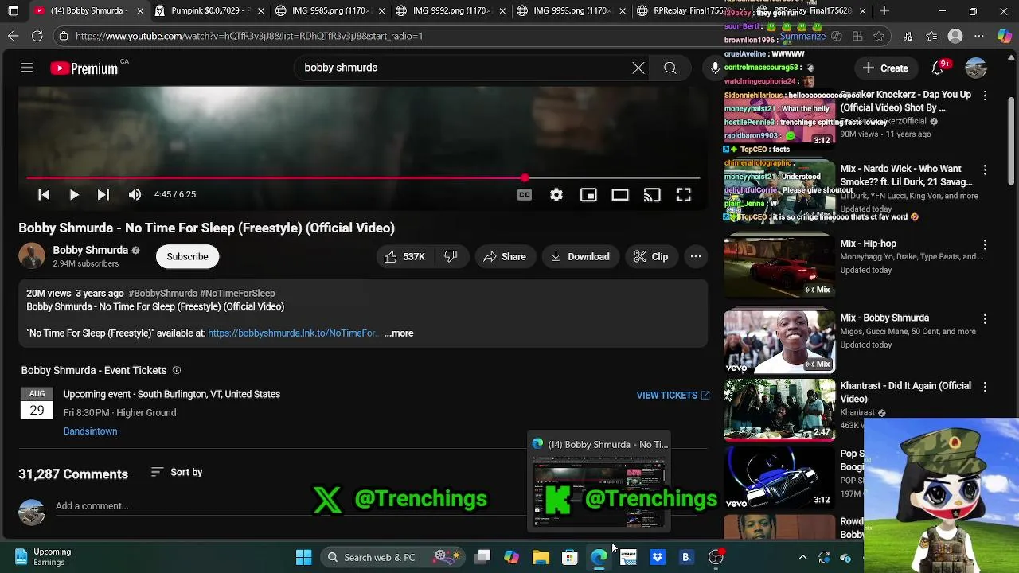Open the YouTube Create button
The width and height of the screenshot is (1019, 573).
click(x=885, y=68)
